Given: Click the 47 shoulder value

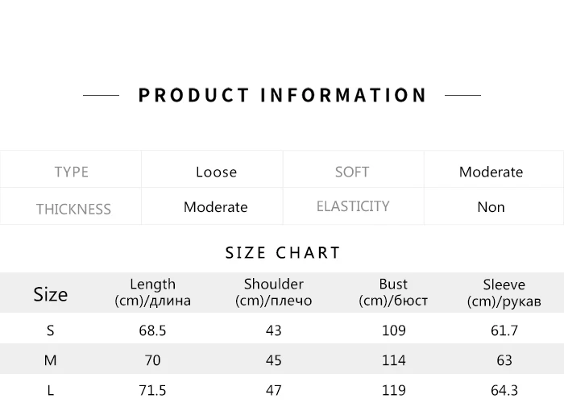Looking at the screenshot, I should [273, 390].
